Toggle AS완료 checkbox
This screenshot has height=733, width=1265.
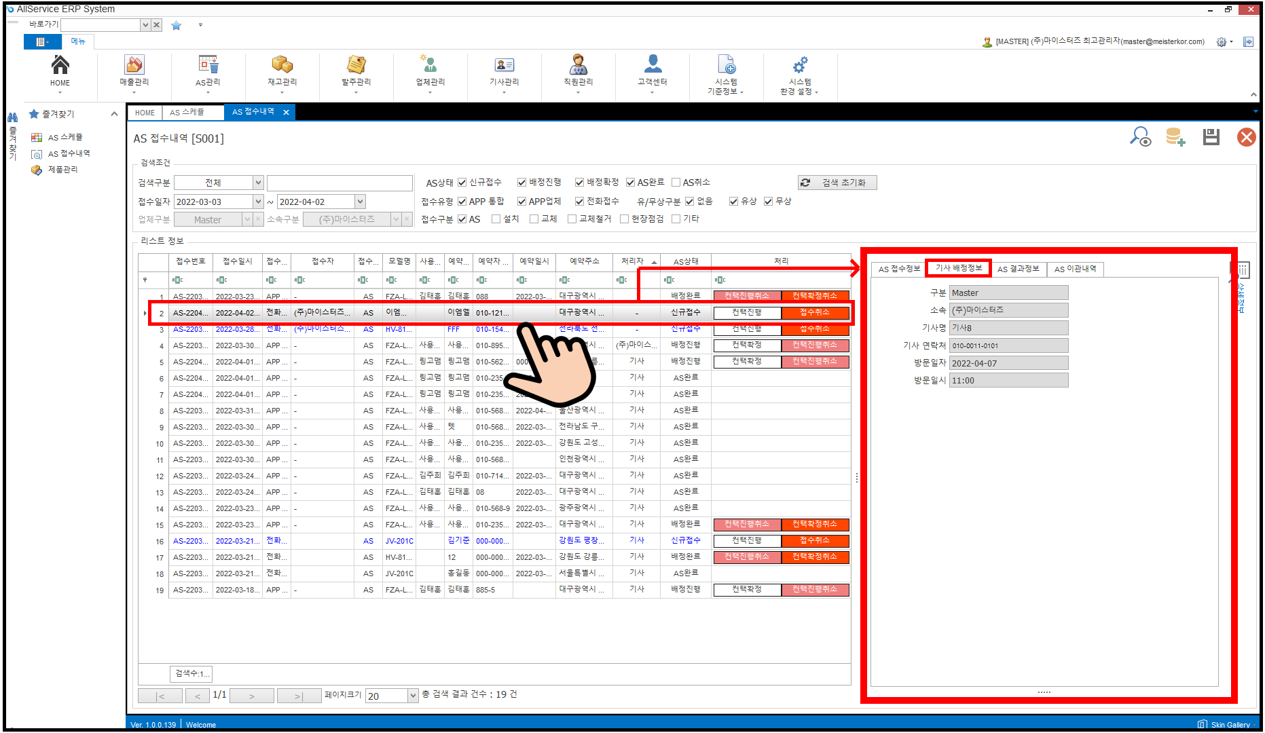[x=630, y=182]
